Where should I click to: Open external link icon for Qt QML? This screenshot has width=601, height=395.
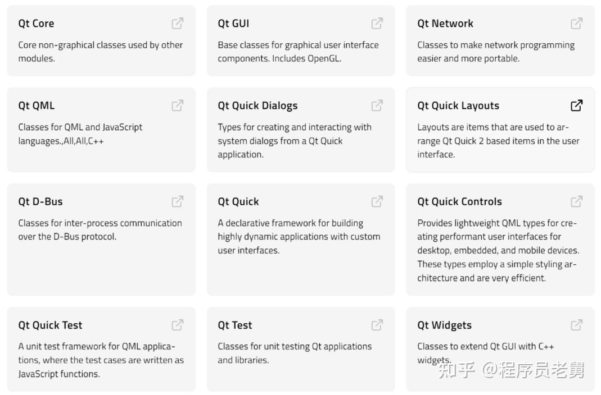click(x=178, y=105)
